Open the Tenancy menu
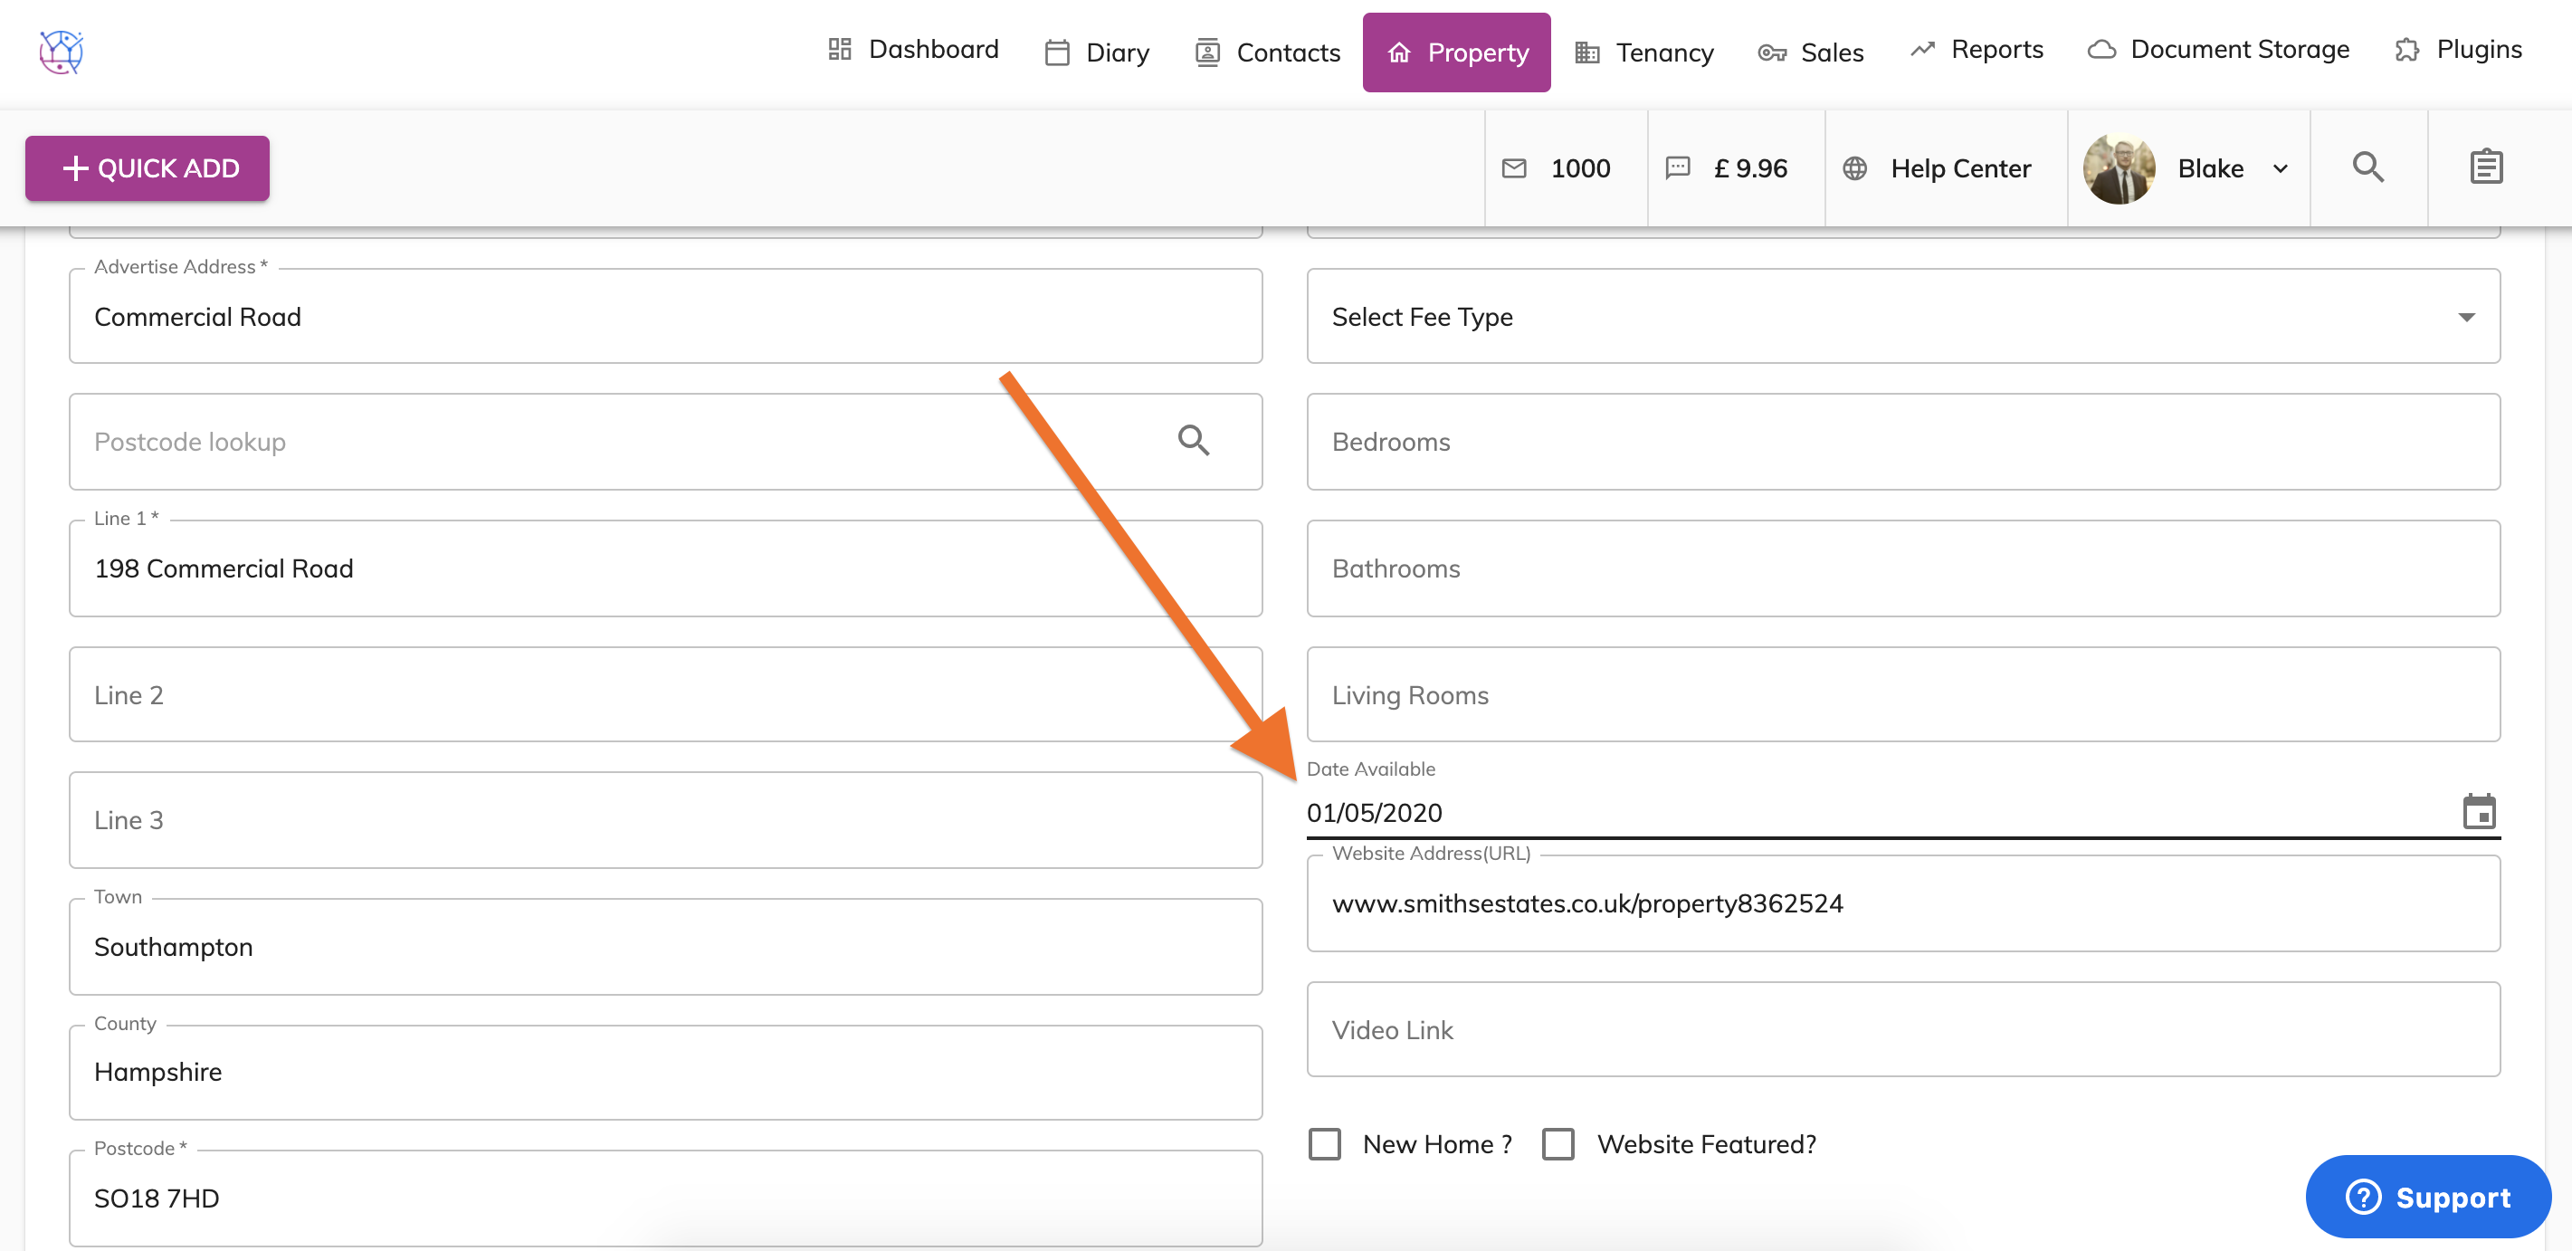Screen dimensions: 2572x1251 pos(1643,52)
